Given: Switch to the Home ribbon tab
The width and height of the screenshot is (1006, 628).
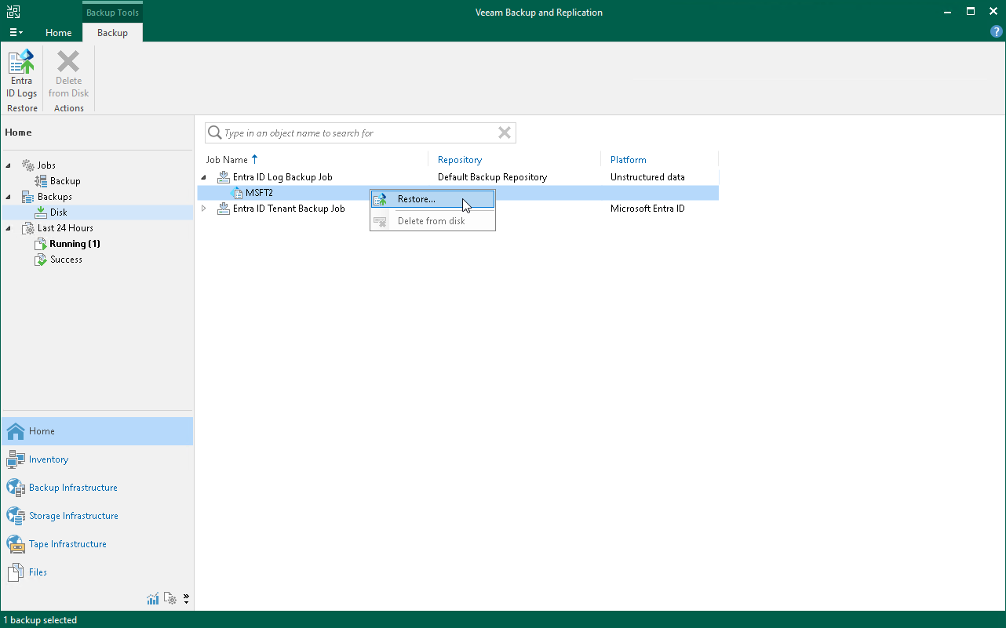Looking at the screenshot, I should (x=58, y=33).
